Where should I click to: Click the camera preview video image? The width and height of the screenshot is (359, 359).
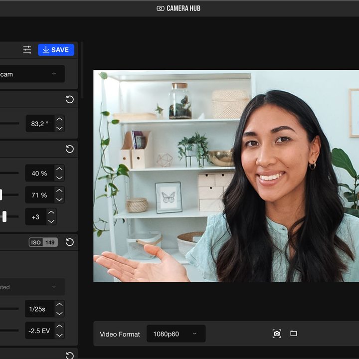pos(226,176)
